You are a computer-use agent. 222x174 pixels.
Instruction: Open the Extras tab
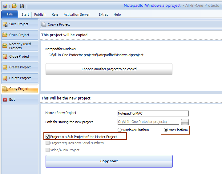click(103, 14)
